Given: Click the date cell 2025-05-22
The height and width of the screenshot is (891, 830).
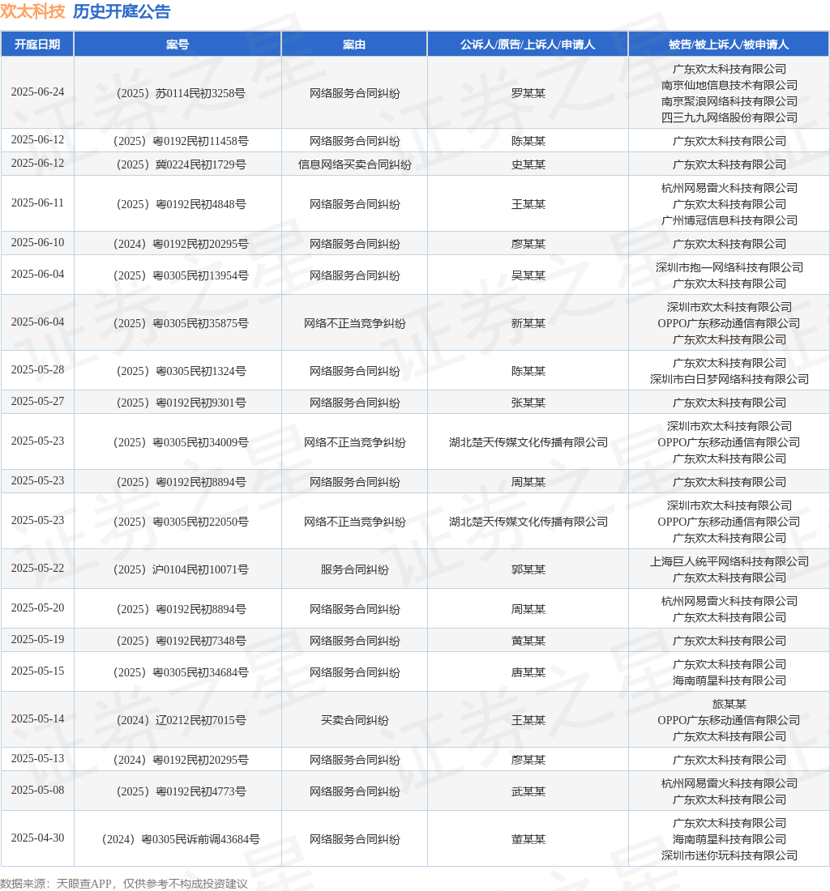Looking at the screenshot, I should pyautogui.click(x=37, y=569).
